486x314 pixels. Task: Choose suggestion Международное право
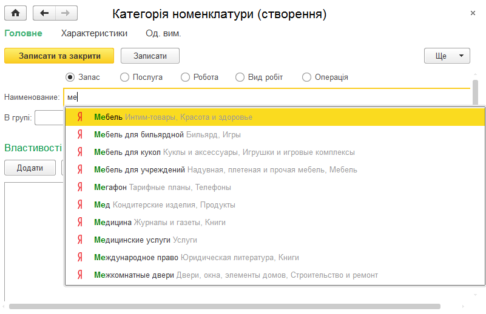tap(275, 257)
